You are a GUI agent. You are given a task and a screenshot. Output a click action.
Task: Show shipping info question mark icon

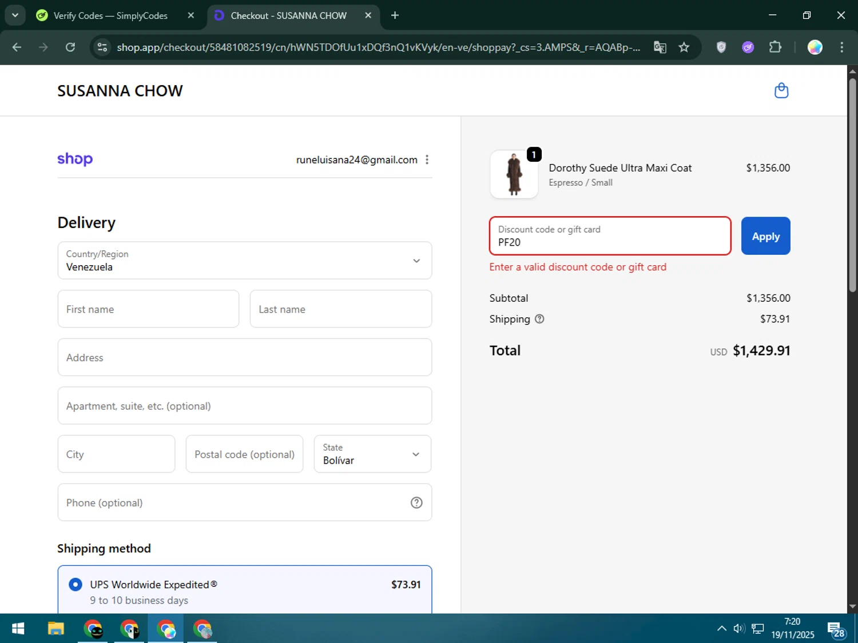[x=539, y=319]
